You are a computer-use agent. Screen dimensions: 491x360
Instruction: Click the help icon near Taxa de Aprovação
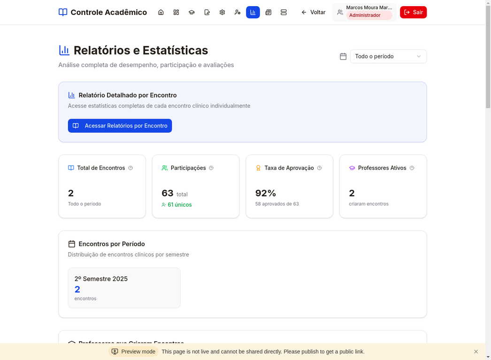point(319,168)
